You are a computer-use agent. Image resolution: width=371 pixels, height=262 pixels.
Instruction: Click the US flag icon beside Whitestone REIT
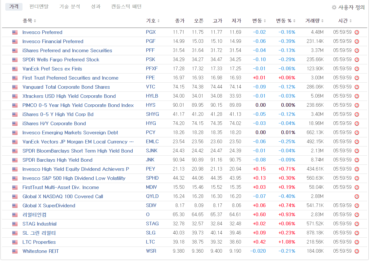(x=15, y=251)
